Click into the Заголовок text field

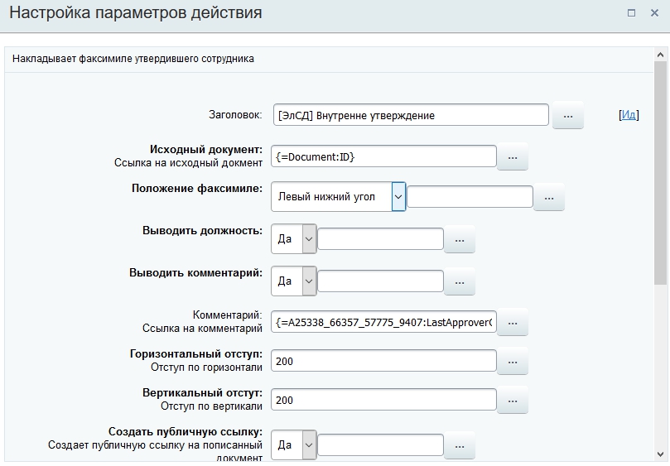(411, 115)
